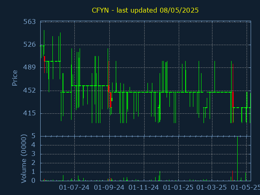Click the red volume bar near April 2025
The width and height of the screenshot is (260, 195).
tap(232, 176)
